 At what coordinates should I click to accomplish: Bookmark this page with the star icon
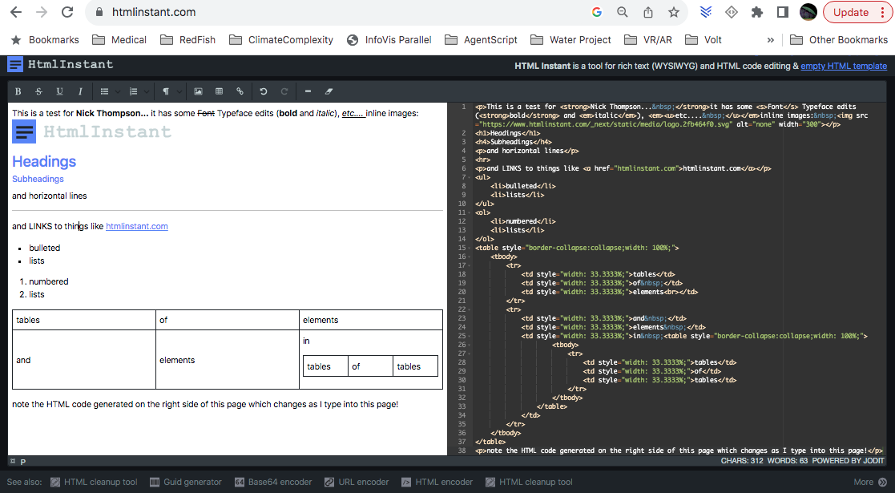click(x=674, y=12)
